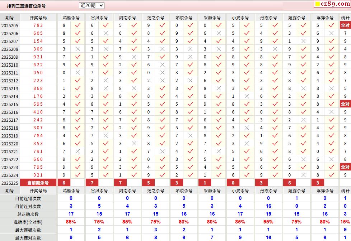Click the X mark for 薤露杀号 in row 2025224
The height and width of the screenshot is (241, 351).
[303, 175]
